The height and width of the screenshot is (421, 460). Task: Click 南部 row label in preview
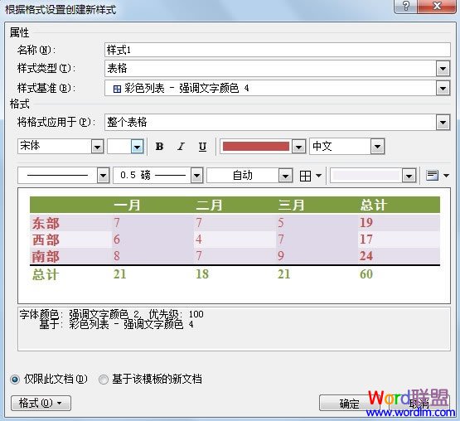coord(46,256)
